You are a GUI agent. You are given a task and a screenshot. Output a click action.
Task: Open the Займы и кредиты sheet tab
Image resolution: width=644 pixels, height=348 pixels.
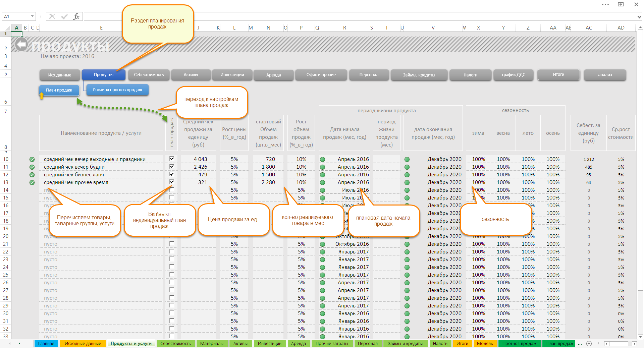coord(405,344)
